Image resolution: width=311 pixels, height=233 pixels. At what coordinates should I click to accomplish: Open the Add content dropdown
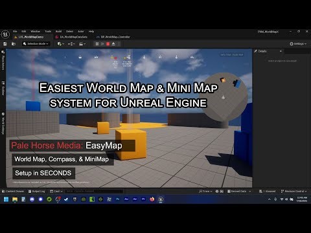61,44
